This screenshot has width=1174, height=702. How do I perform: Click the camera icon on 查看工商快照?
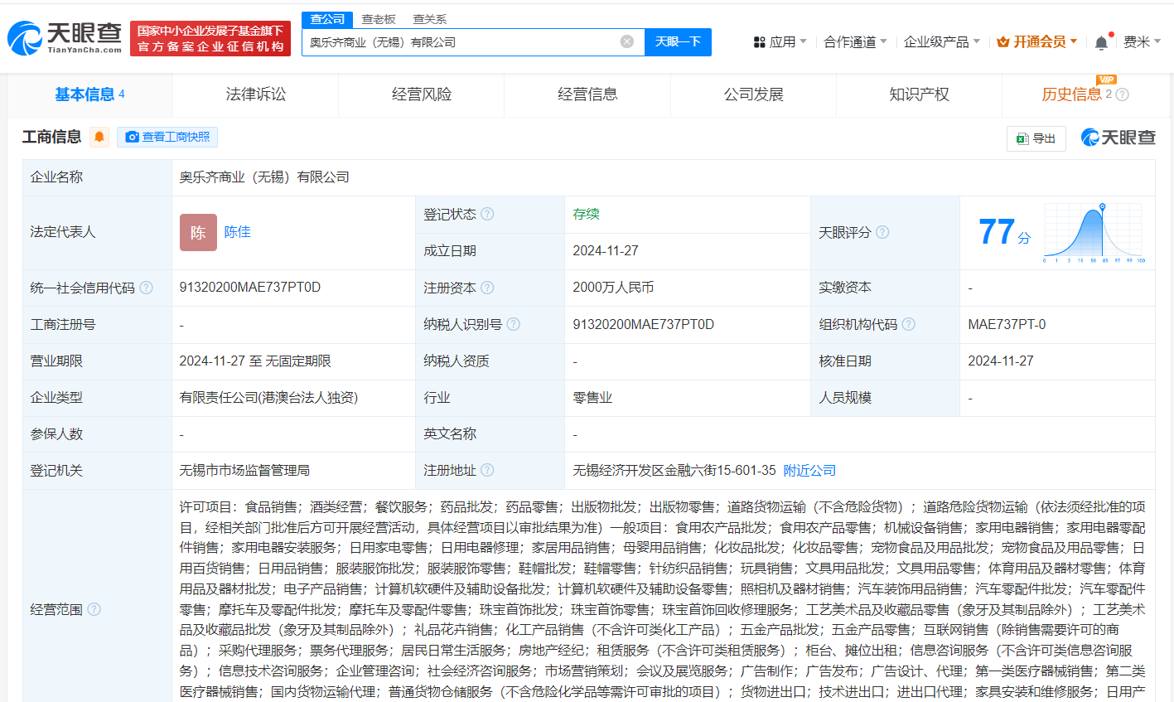pyautogui.click(x=133, y=137)
